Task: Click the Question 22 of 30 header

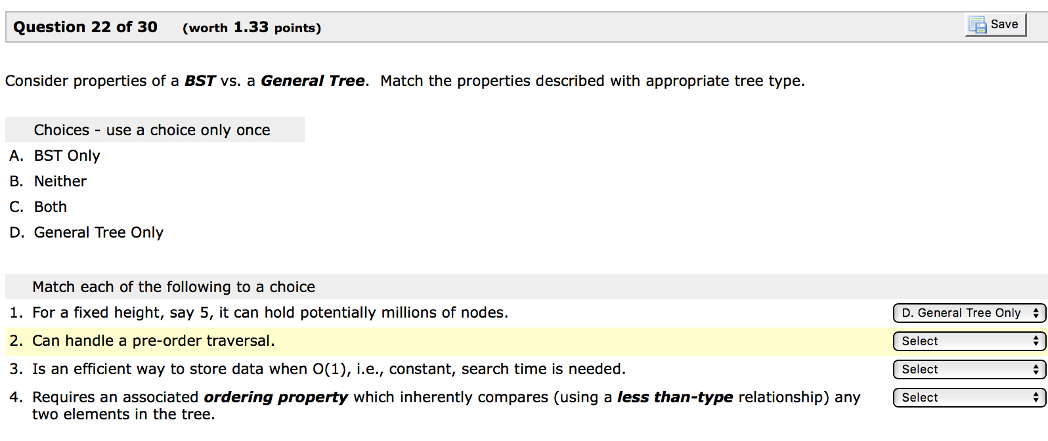Action: (84, 27)
